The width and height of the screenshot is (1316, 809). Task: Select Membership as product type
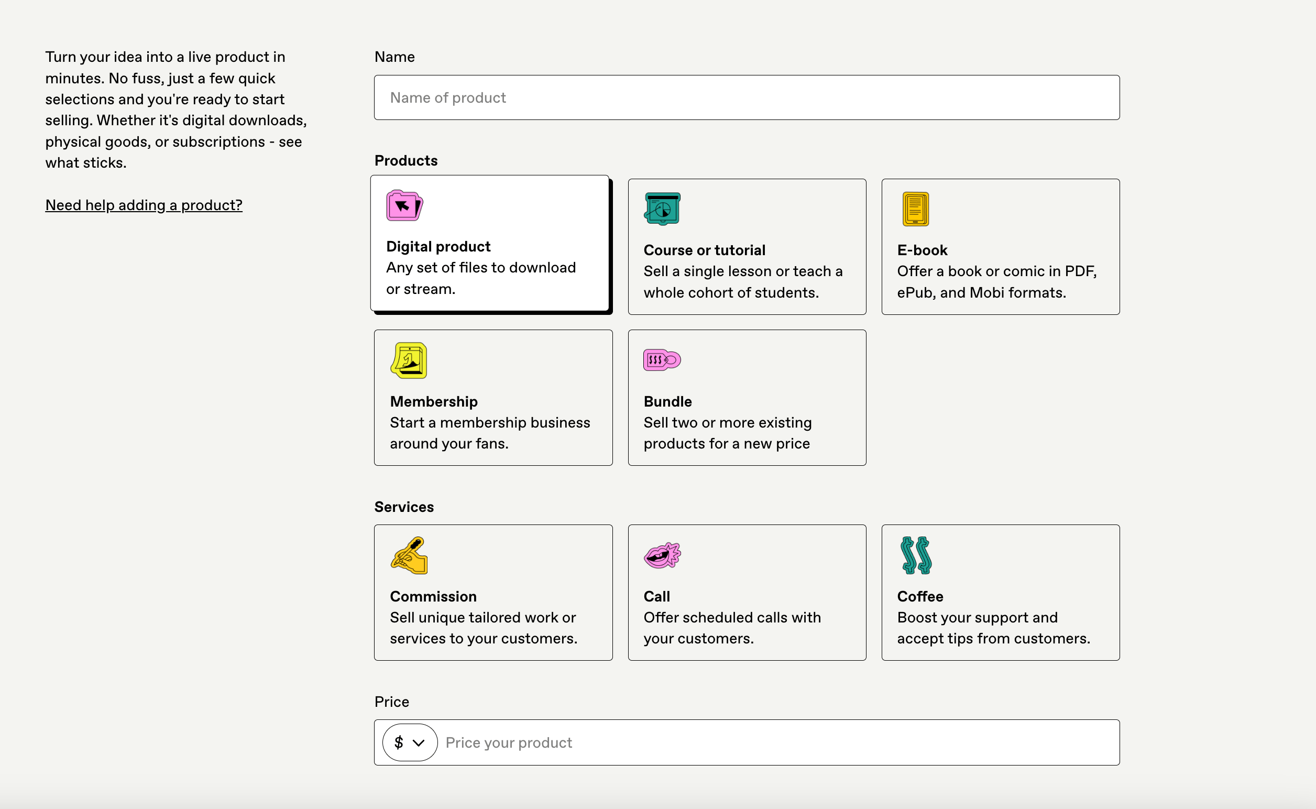[492, 422]
